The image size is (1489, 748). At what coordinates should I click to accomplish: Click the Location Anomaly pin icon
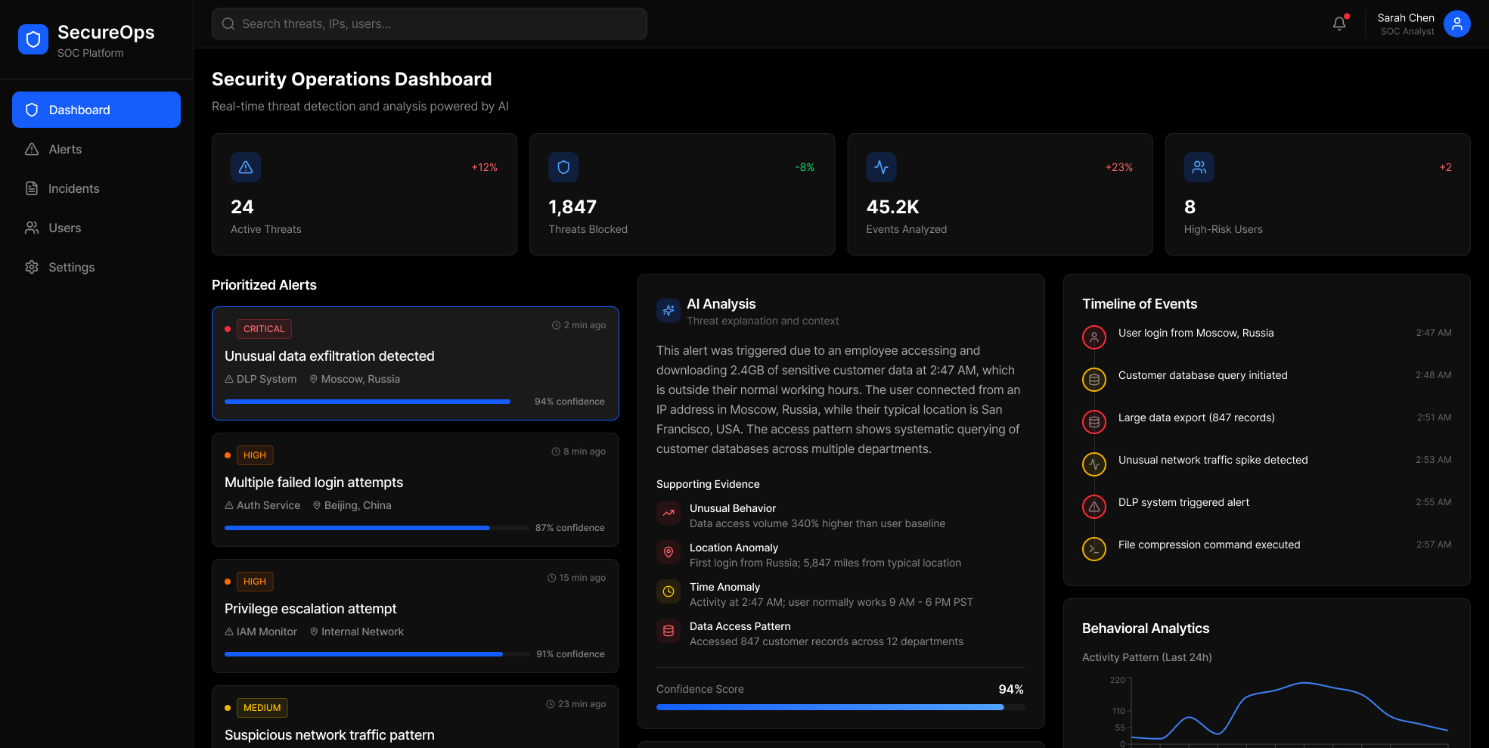click(x=668, y=552)
